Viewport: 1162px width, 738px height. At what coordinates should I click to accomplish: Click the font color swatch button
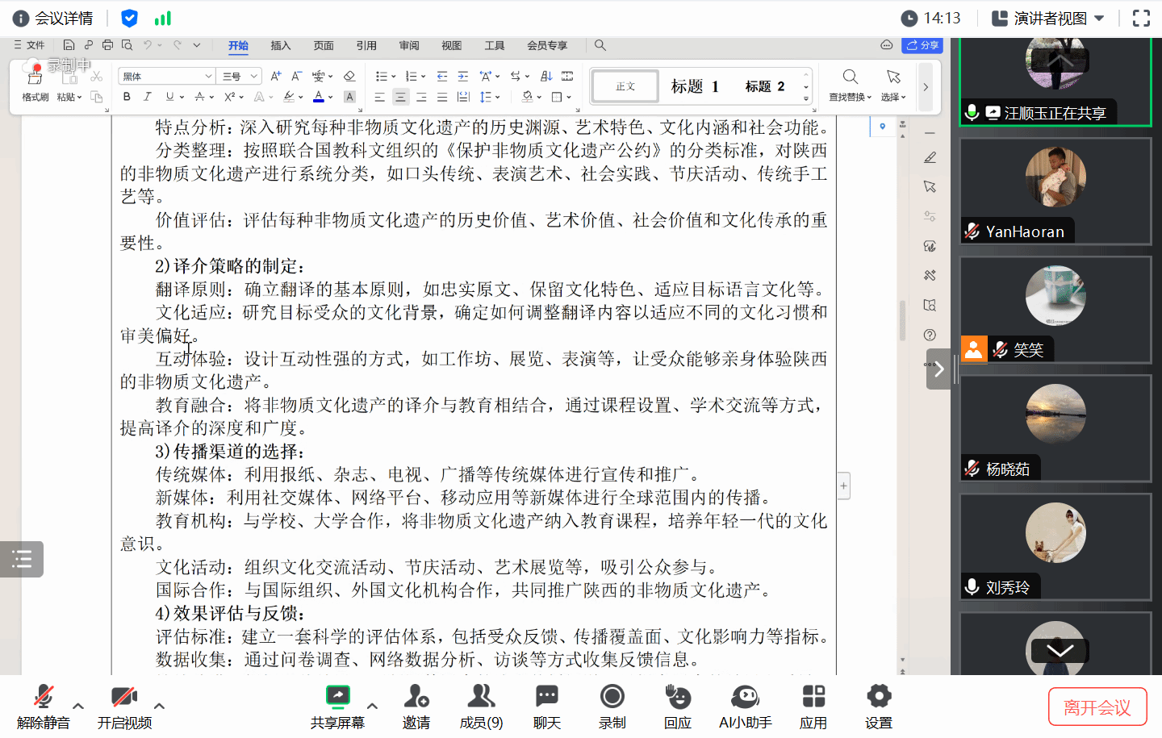tap(319, 97)
